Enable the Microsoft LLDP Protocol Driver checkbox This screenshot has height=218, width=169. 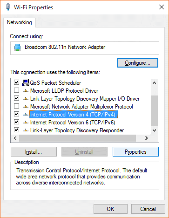[16, 90]
